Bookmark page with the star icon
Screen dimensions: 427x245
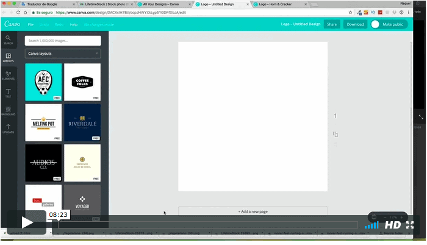[350, 13]
